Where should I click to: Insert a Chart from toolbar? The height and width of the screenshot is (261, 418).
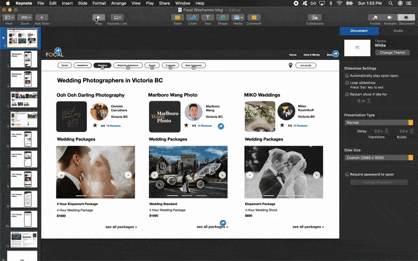(x=193, y=17)
